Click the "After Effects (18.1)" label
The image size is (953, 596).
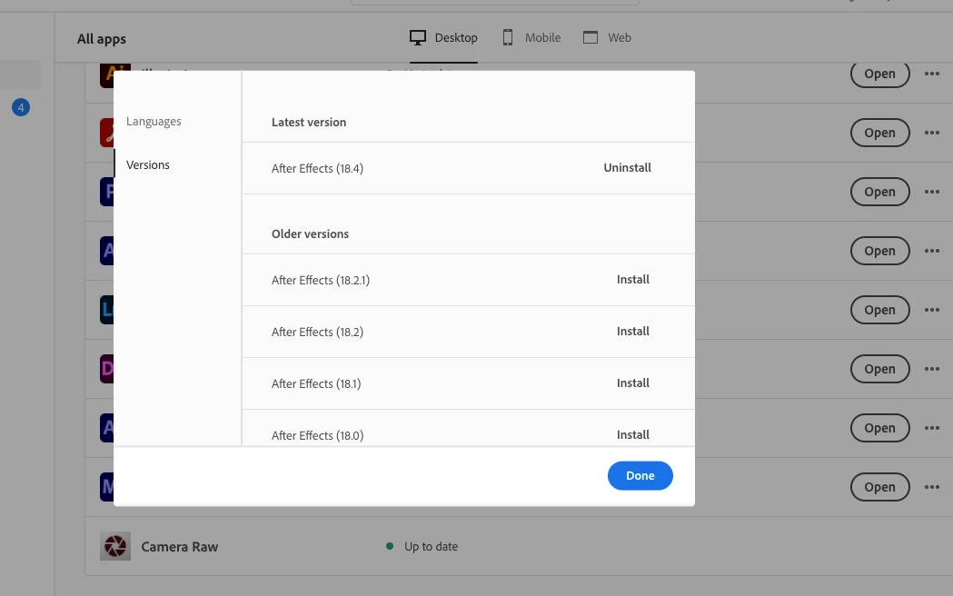click(x=316, y=383)
